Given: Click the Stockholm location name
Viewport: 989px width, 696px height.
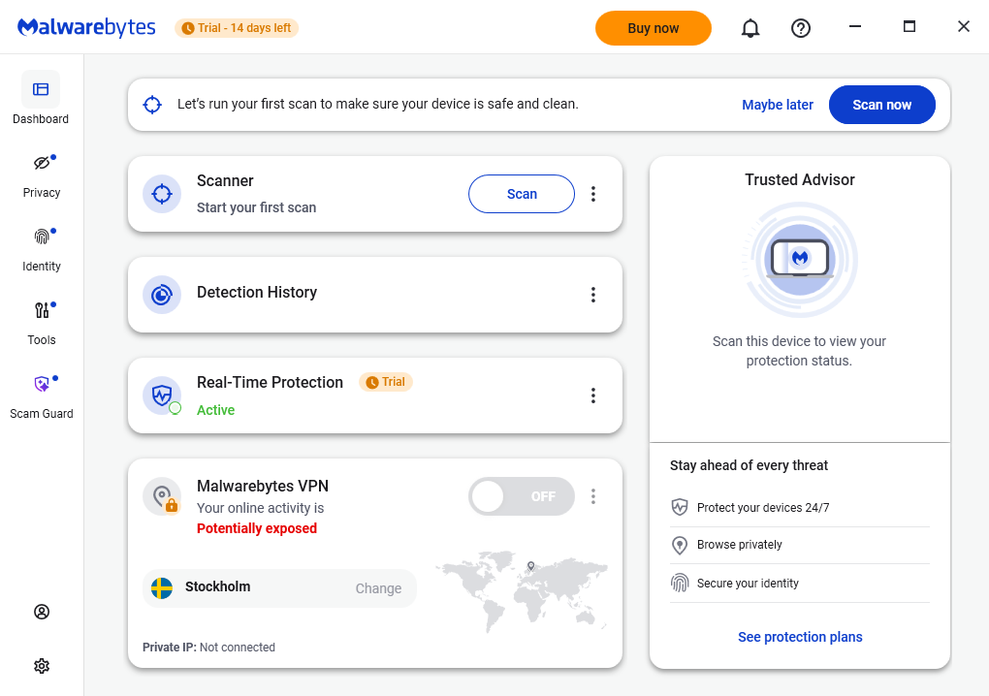Looking at the screenshot, I should (x=217, y=586).
